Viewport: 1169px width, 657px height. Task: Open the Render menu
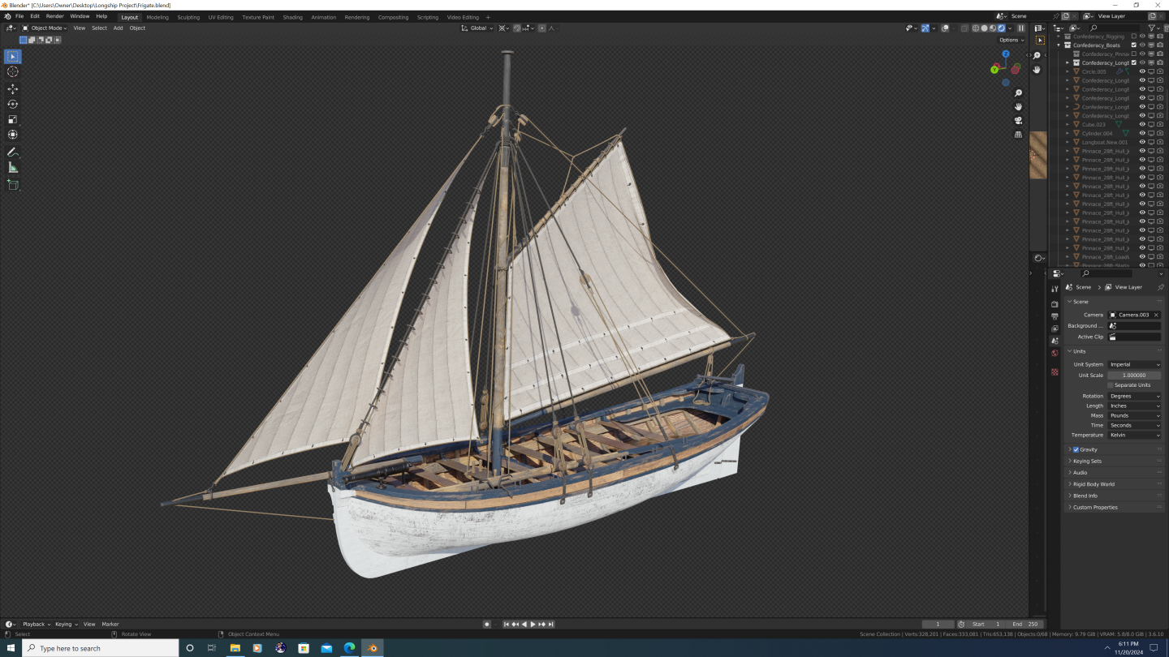tap(54, 16)
